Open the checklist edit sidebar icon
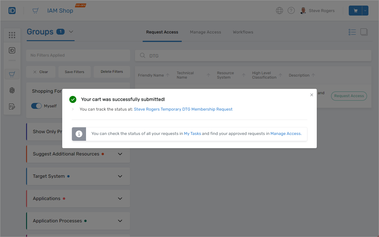Viewport: 379px width, 237px height. coord(12,106)
